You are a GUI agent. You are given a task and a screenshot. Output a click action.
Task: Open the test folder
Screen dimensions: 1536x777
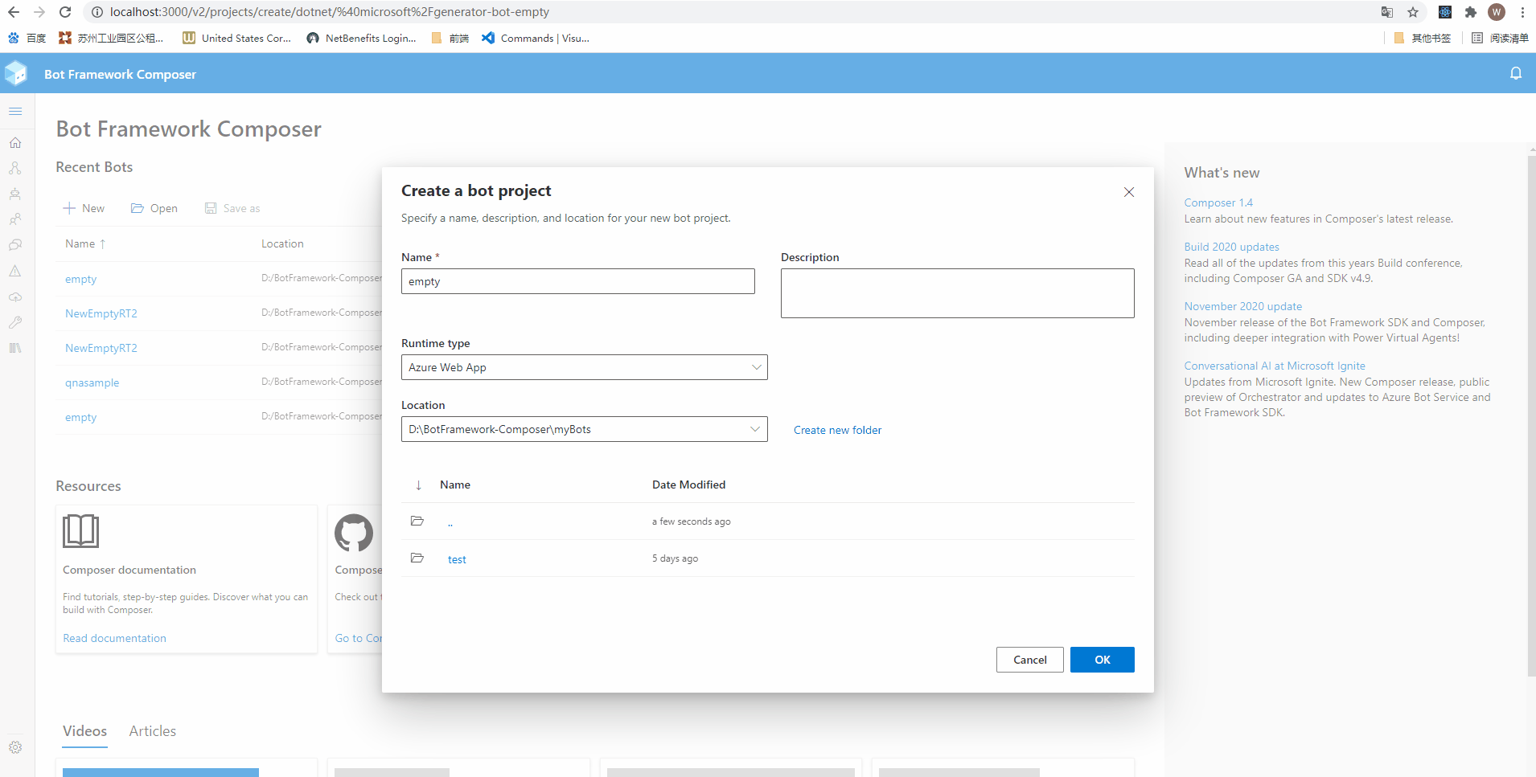pyautogui.click(x=457, y=559)
